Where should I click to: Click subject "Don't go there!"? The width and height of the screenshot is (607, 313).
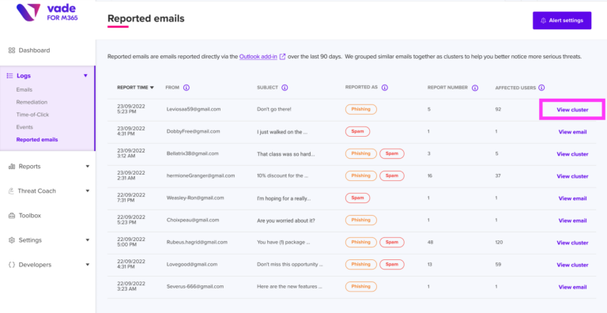[274, 109]
